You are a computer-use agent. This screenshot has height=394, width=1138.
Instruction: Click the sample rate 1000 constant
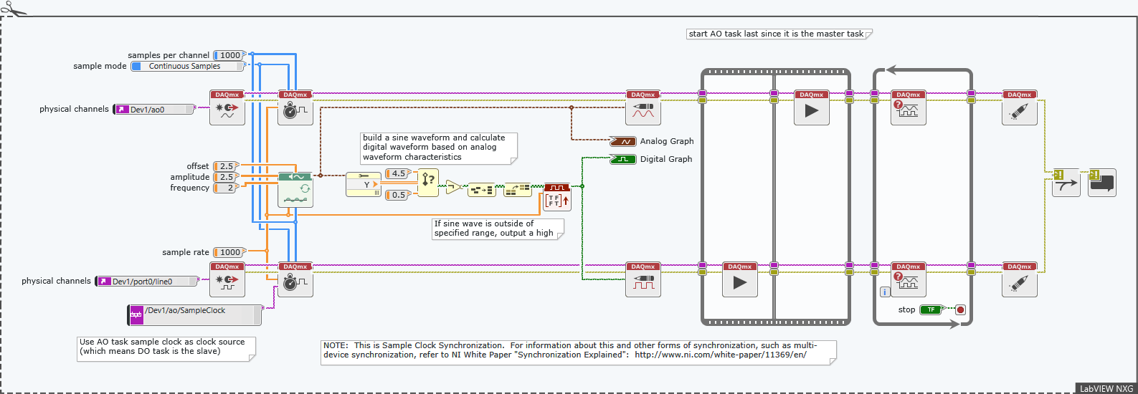point(229,252)
